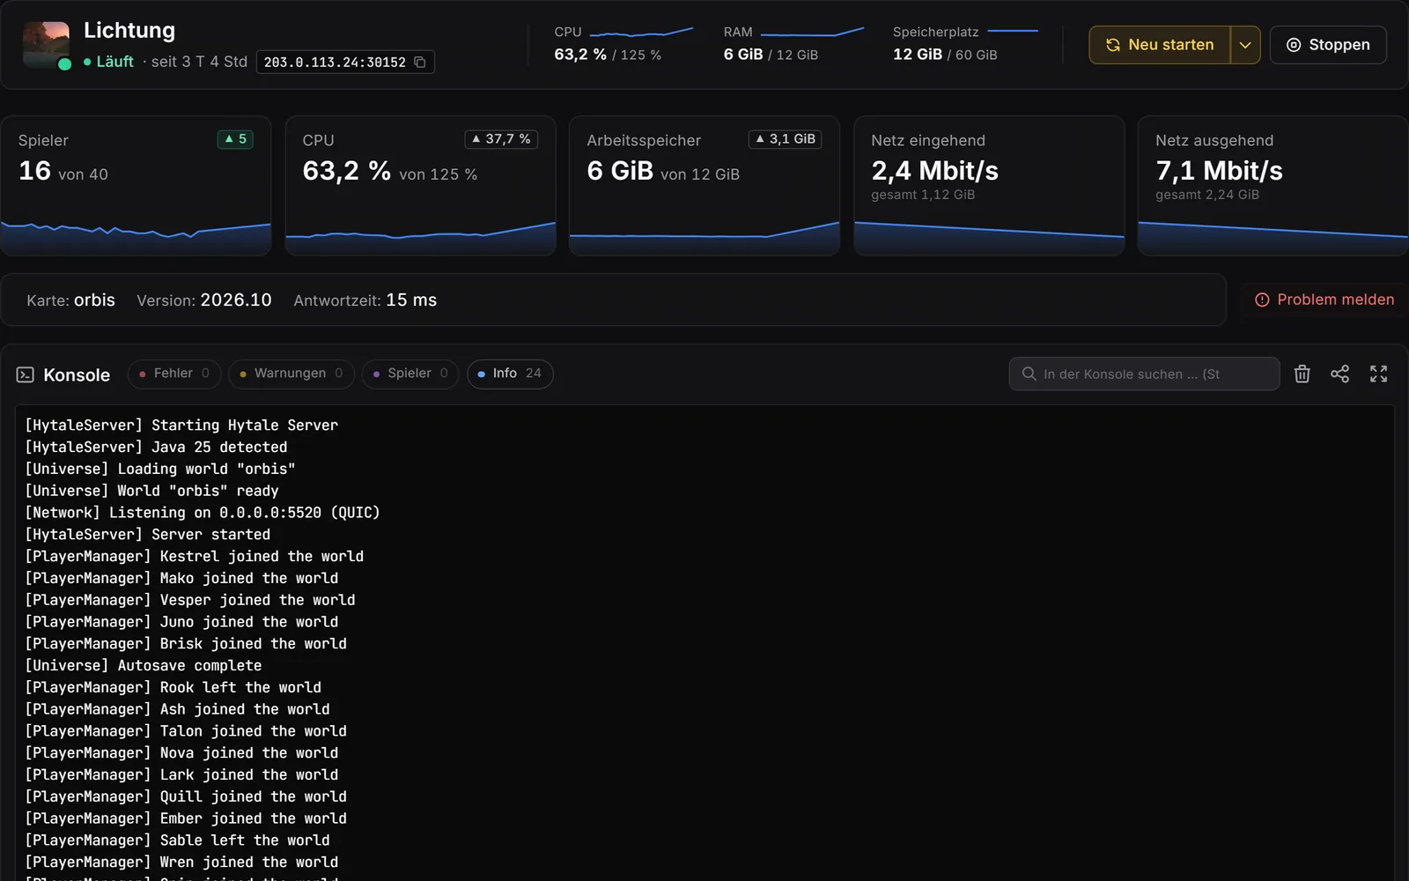The image size is (1409, 881).
Task: Click the map name orbis
Action: point(94,300)
